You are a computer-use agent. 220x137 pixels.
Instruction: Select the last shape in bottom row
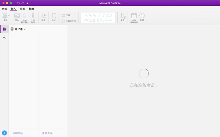(x=110, y=20)
